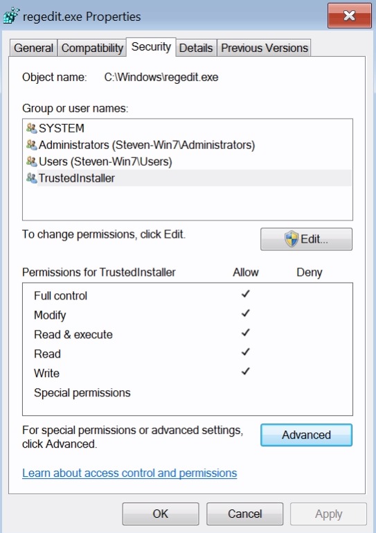Click the regedit icon in title bar
The image size is (376, 533).
pyautogui.click(x=11, y=16)
